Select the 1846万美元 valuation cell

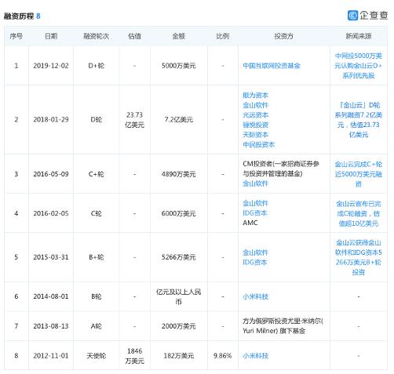[134, 356]
